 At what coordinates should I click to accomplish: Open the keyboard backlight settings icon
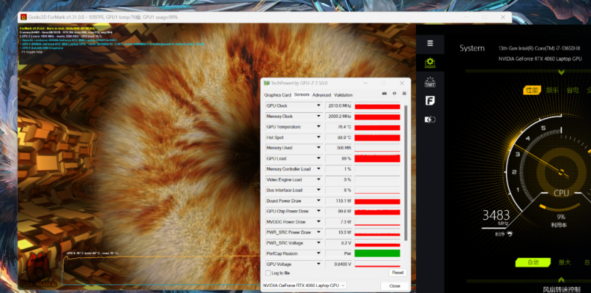point(430,82)
